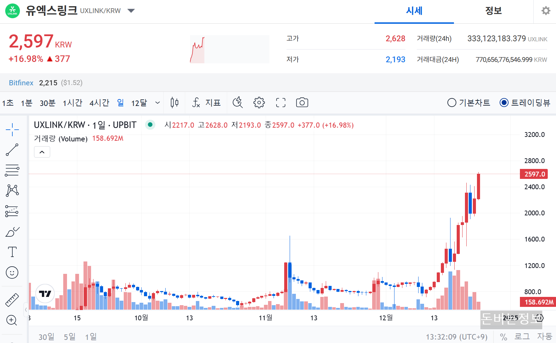
Task: Select the 30분 timeframe
Action: [47, 103]
